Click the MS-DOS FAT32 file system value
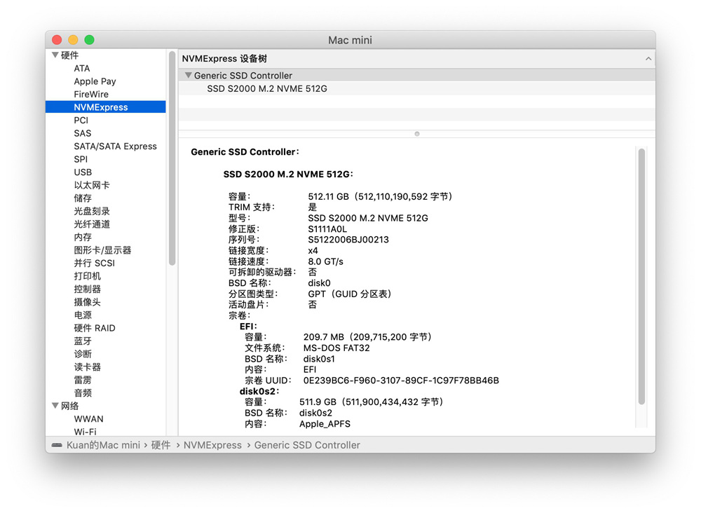 pyautogui.click(x=336, y=348)
